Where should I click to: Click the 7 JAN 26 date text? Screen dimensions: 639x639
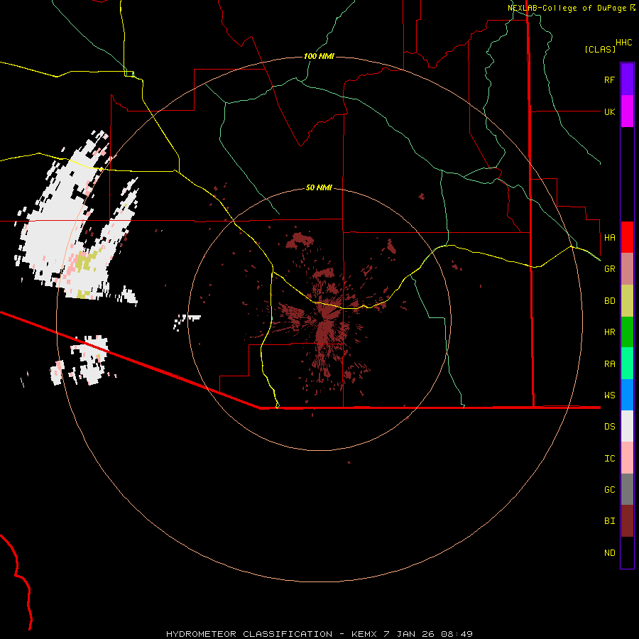pos(409,634)
